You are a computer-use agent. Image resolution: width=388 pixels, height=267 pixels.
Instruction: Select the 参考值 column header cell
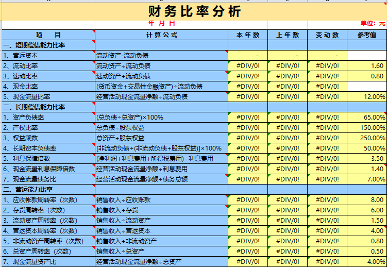point(367,35)
